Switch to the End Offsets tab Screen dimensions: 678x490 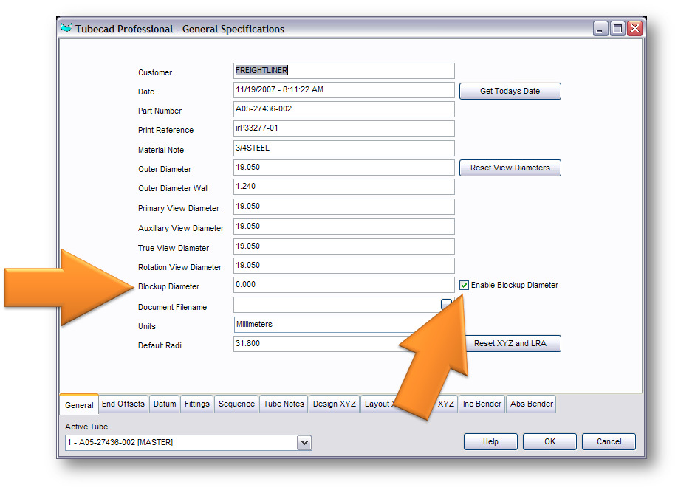(123, 404)
